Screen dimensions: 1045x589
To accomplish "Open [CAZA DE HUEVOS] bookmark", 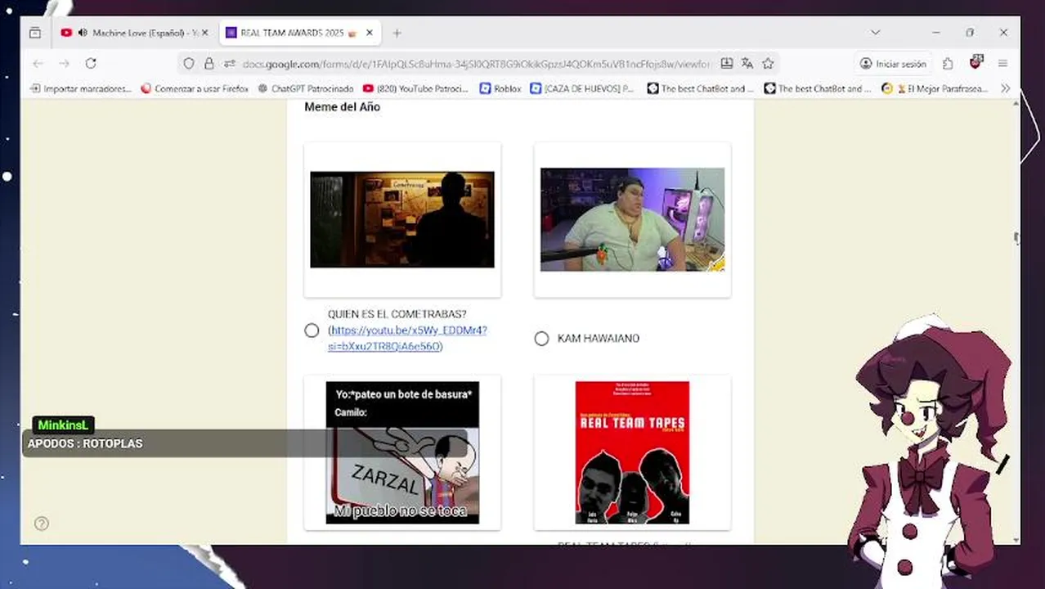I will pyautogui.click(x=582, y=88).
